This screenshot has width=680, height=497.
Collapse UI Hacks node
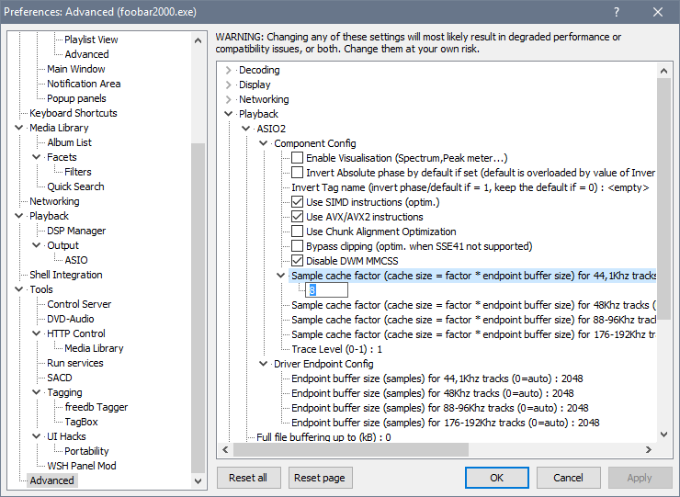coord(37,436)
